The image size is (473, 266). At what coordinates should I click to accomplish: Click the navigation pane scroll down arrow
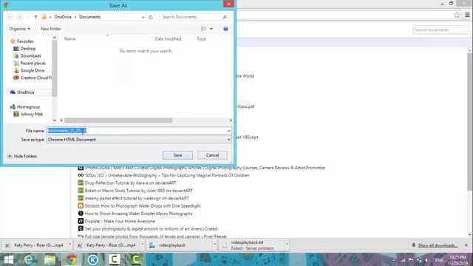(55, 120)
